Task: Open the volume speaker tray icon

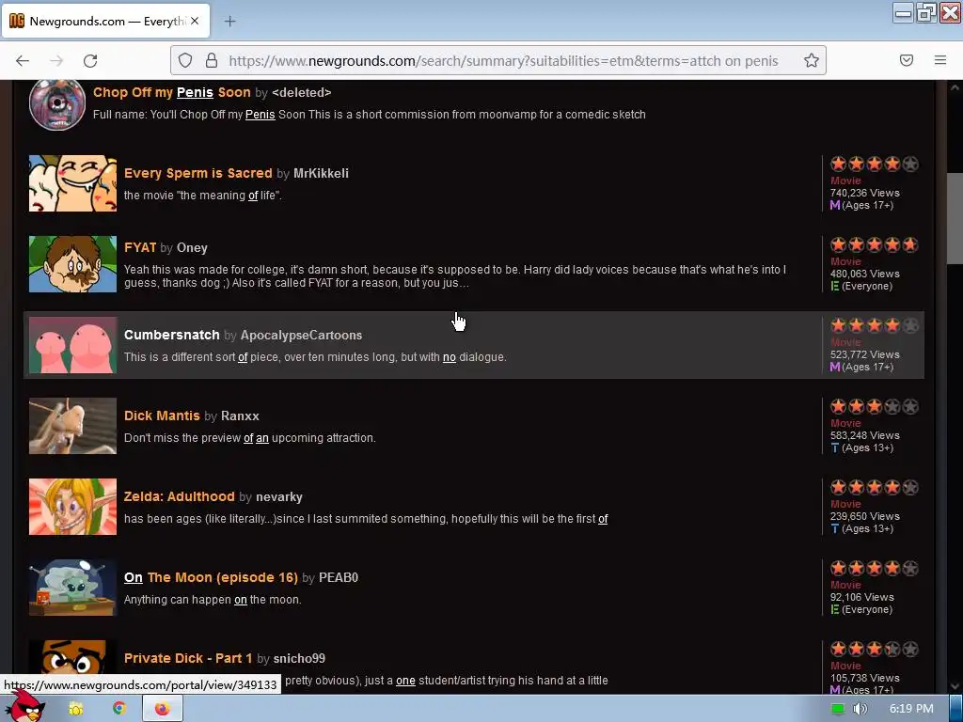Action: coord(860,709)
